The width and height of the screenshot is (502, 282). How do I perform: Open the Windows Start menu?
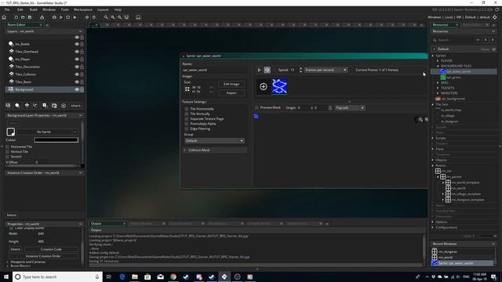click(6, 277)
